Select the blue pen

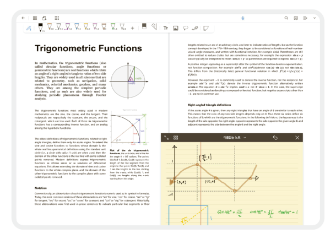click(77, 27)
